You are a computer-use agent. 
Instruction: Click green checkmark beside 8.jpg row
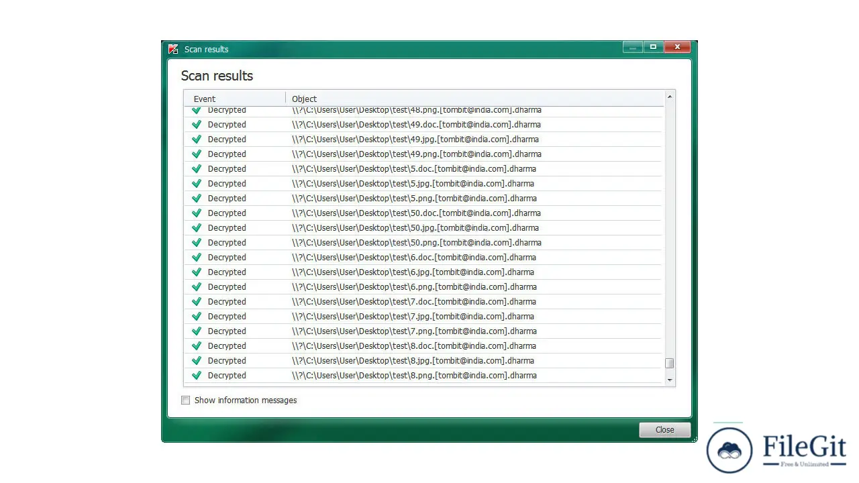tap(197, 360)
